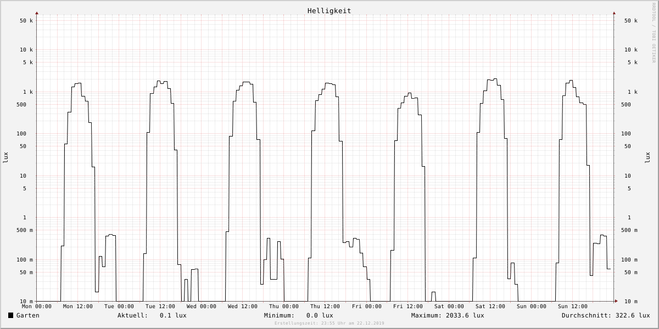Click the "50 k" label on right axis
This screenshot has width=659, height=329.
pos(631,21)
